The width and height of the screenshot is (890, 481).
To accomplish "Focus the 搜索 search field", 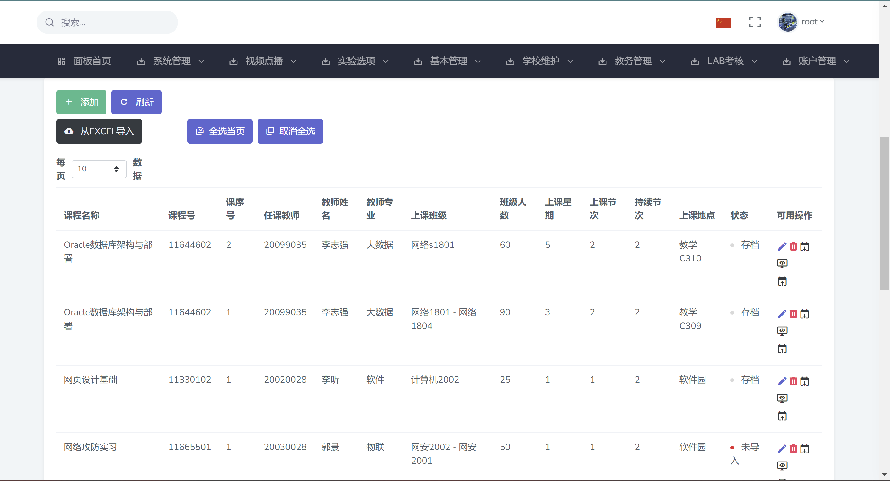I will pos(107,23).
